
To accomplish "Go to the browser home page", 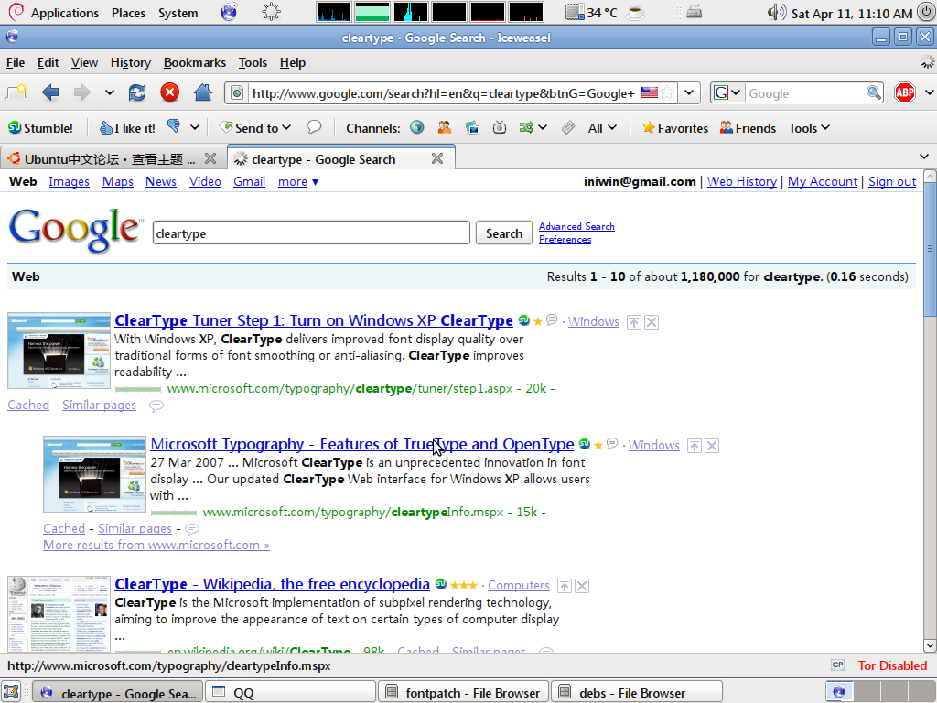I will [203, 92].
